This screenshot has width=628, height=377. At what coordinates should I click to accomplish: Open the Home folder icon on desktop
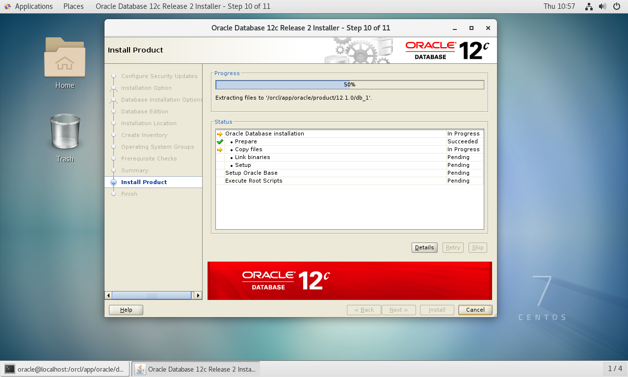point(65,57)
